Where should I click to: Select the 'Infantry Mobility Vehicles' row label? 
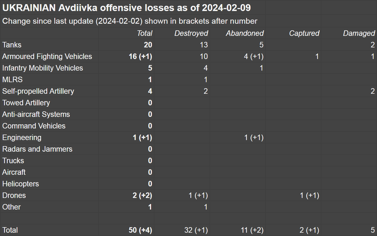coord(43,68)
